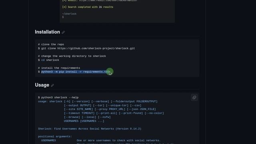Click the Installation heading text
The image size is (256, 144).
pos(47,32)
